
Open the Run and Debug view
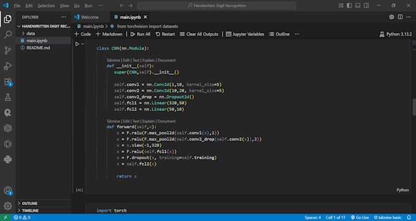pos(8,66)
